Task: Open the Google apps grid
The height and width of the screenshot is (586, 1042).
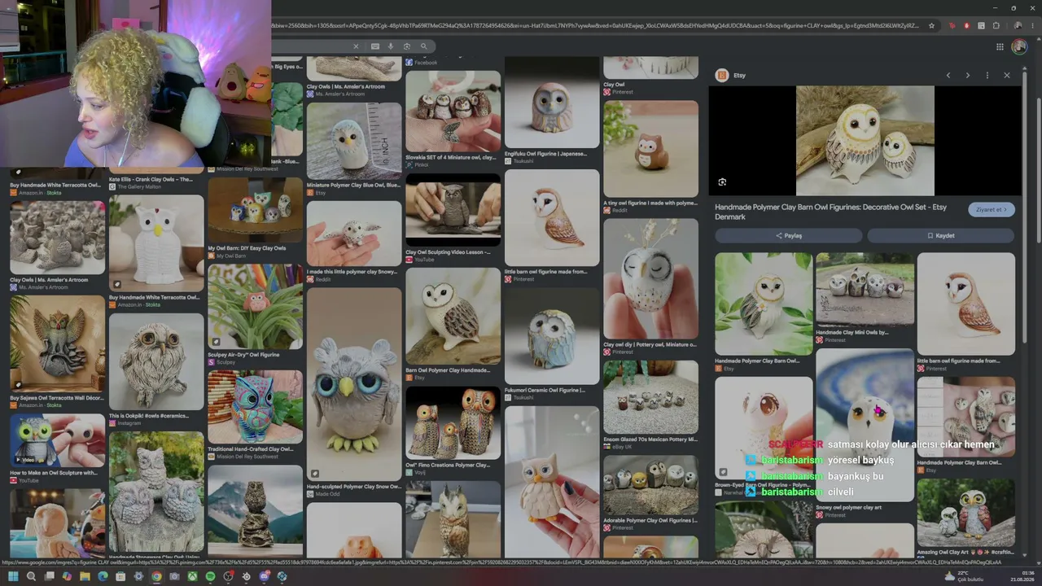Action: click(x=1000, y=46)
